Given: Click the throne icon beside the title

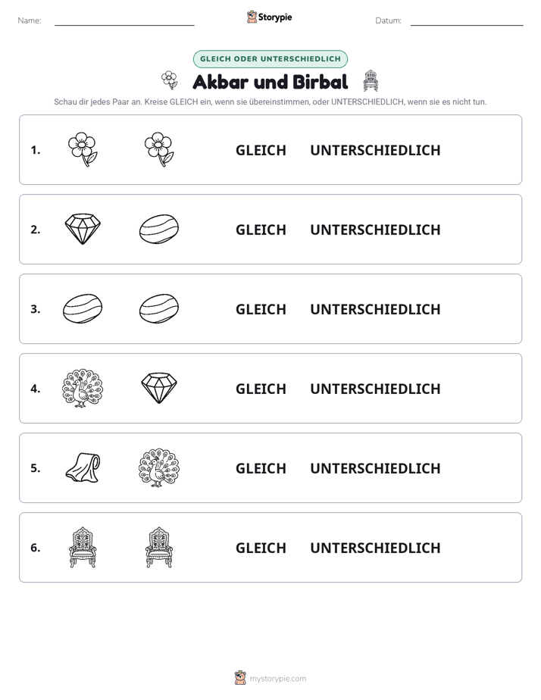Looking at the screenshot, I should [x=371, y=81].
